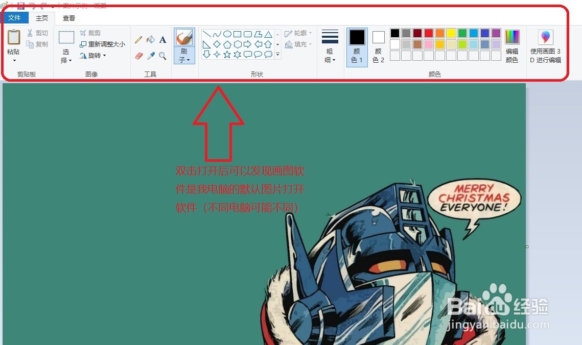Viewport: 582px width, 345px height.
Task: Switch to the View (查看) tab
Action: (69, 18)
